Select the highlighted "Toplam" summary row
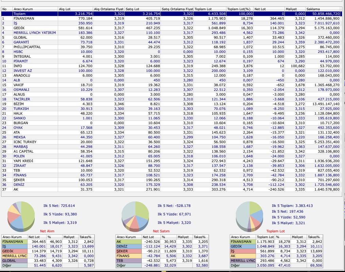Viewport: 345px width, 272px height. coord(171,14)
